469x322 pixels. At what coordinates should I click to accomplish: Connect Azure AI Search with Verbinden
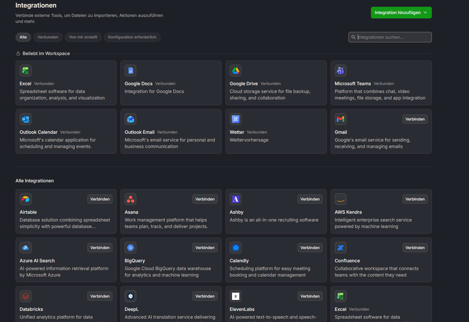[x=100, y=248]
